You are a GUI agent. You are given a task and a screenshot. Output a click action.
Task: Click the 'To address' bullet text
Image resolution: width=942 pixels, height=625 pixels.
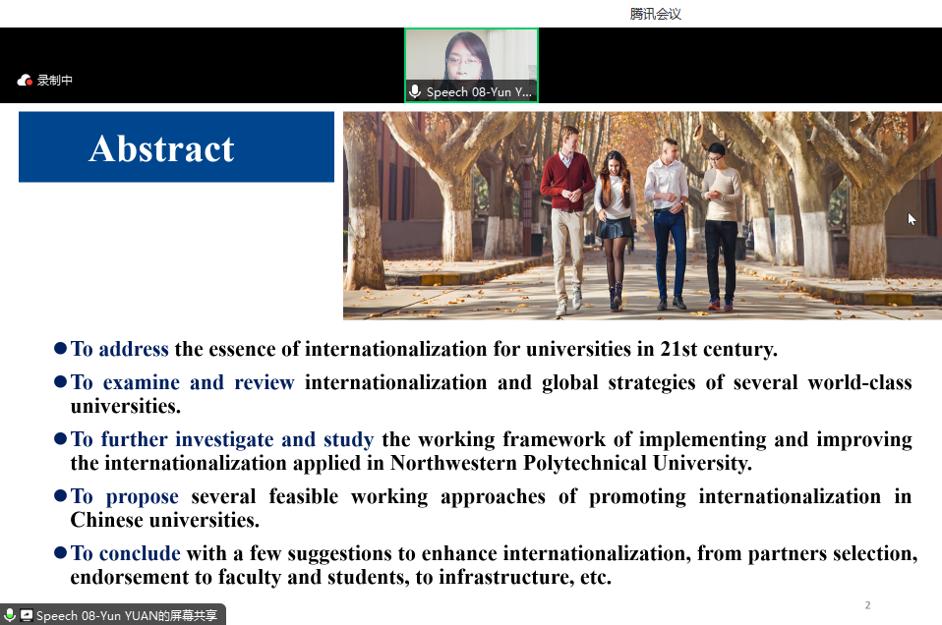coord(120,349)
